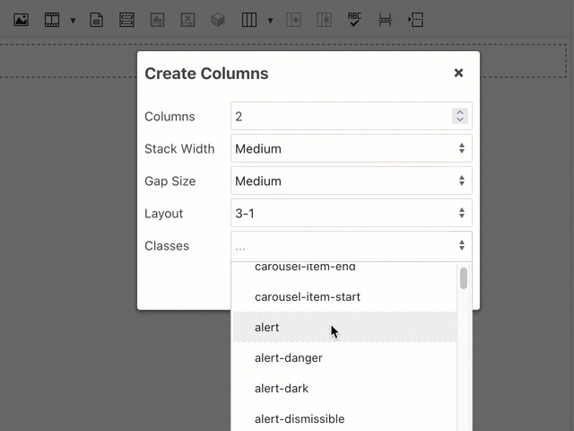Click the Classes list scrollbar thumb

point(464,278)
